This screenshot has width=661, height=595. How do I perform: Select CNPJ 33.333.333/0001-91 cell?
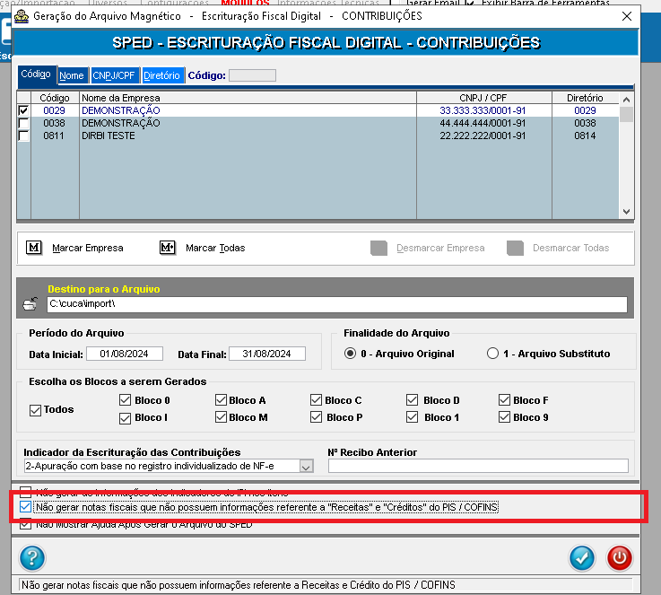point(483,110)
